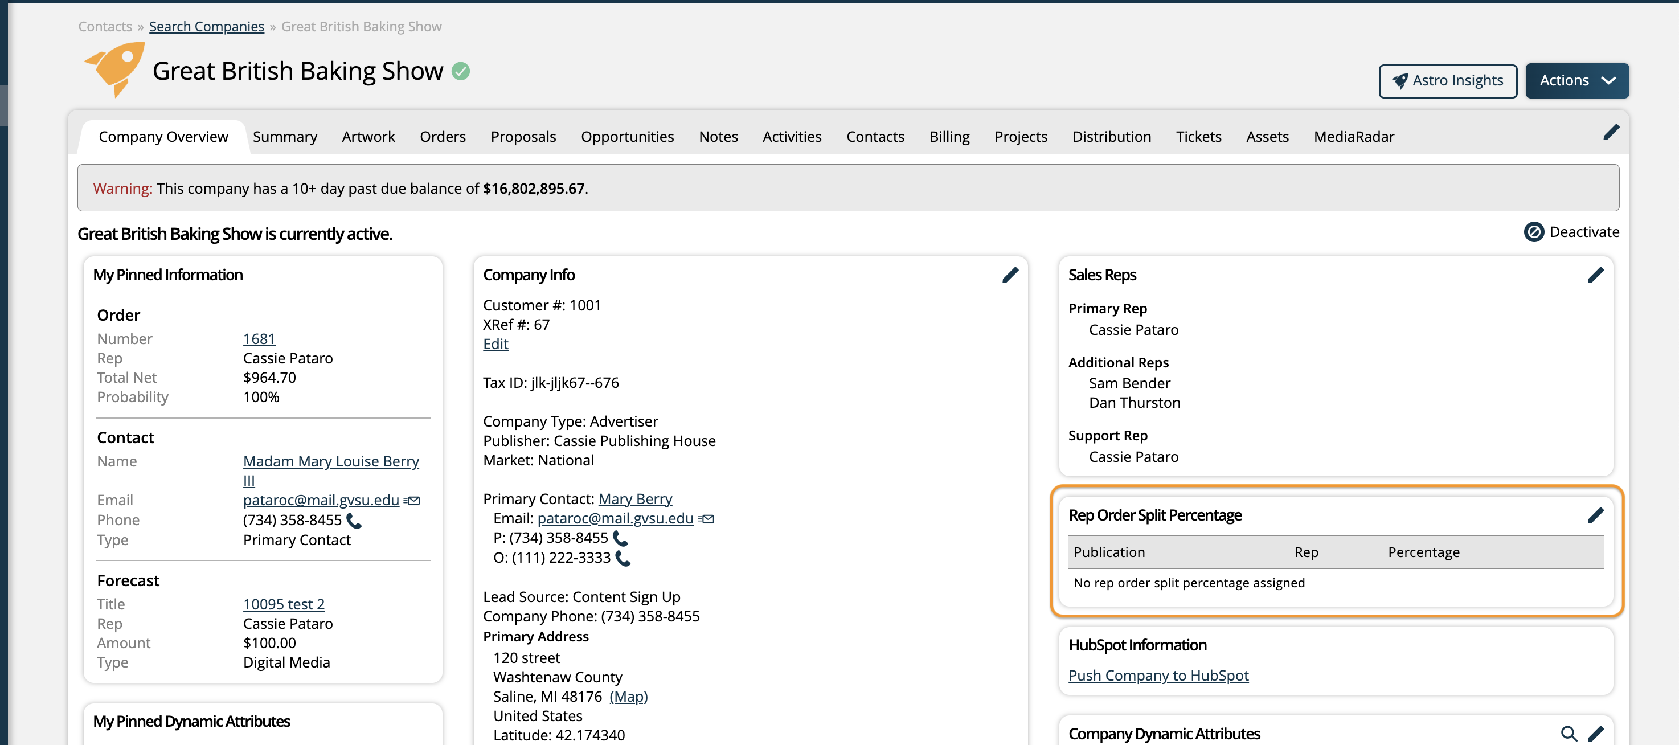Open the Contacts tab
The width and height of the screenshot is (1679, 745).
click(875, 137)
